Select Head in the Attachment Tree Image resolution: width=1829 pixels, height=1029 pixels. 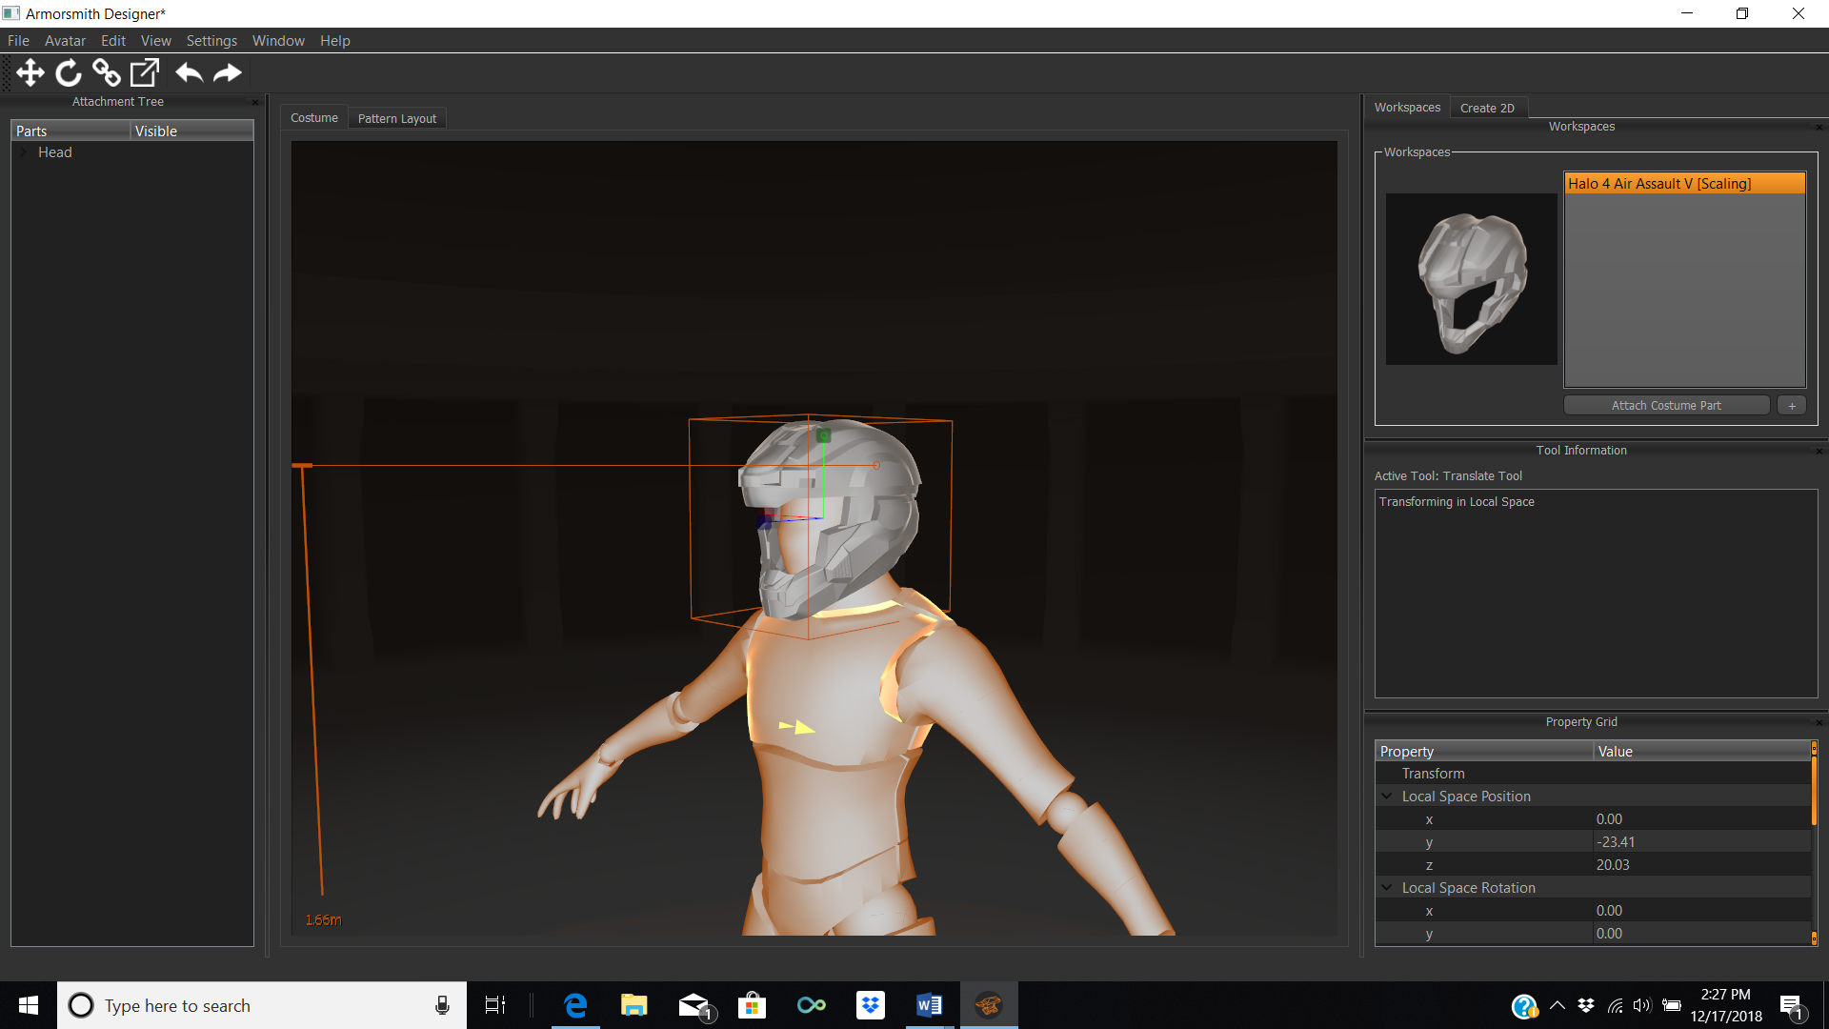coord(55,152)
